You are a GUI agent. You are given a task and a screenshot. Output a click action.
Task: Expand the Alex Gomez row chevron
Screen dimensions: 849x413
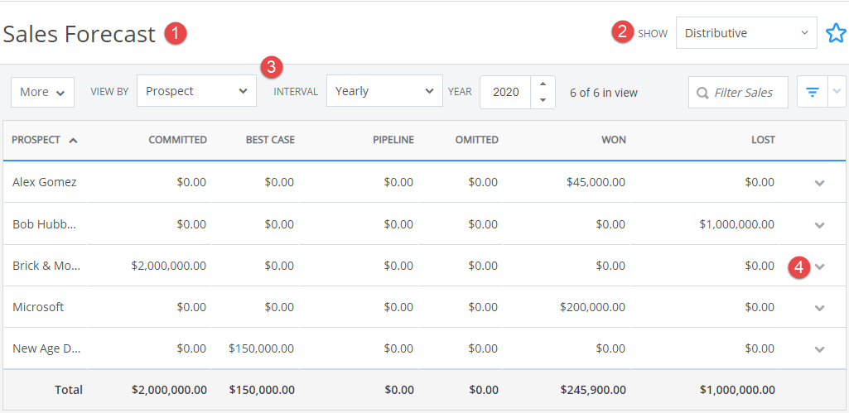point(819,183)
